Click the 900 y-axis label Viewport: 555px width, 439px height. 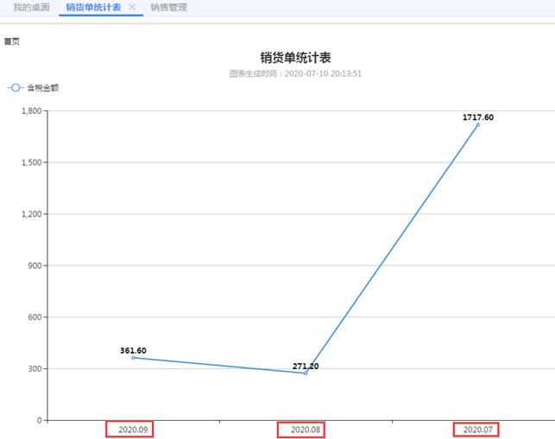(35, 266)
